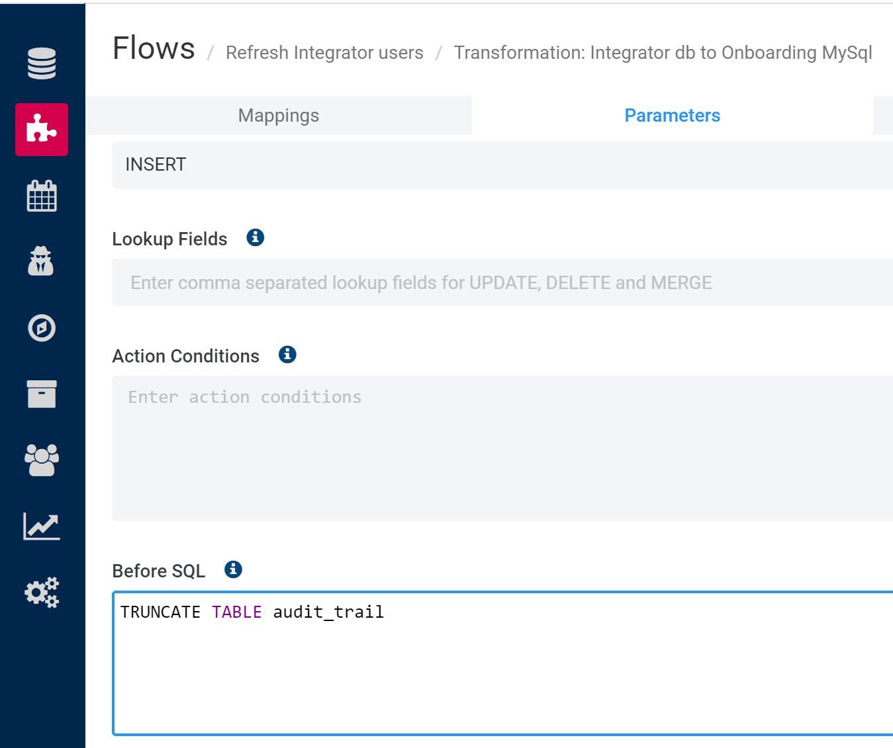
Task: Open the Scheduler calendar icon
Action: (42, 196)
